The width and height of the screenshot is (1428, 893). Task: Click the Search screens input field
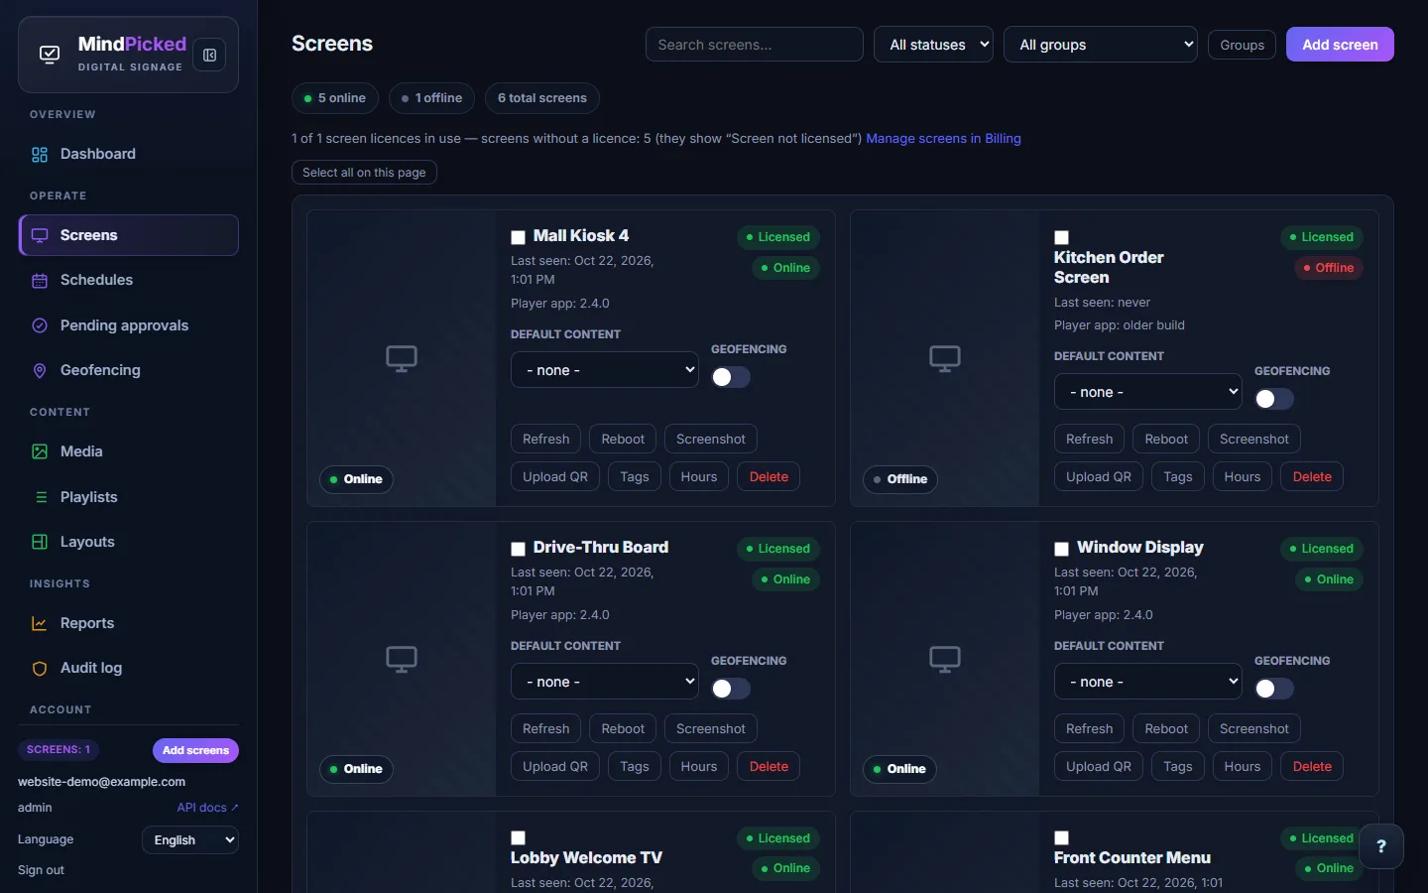point(755,45)
